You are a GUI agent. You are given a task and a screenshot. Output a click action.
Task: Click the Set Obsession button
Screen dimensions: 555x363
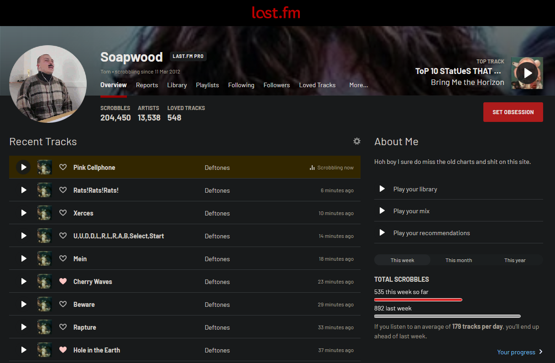point(513,112)
